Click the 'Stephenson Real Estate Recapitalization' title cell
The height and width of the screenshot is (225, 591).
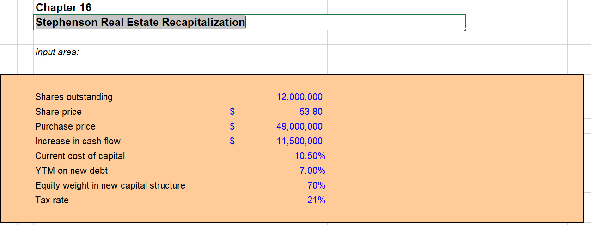249,22
